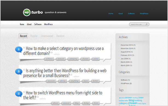Viewport: 168px width, 106px height.
Task: Open Home in the top header menu
Action: (111, 14)
